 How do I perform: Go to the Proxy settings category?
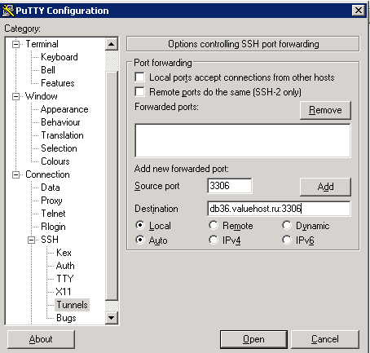51,201
